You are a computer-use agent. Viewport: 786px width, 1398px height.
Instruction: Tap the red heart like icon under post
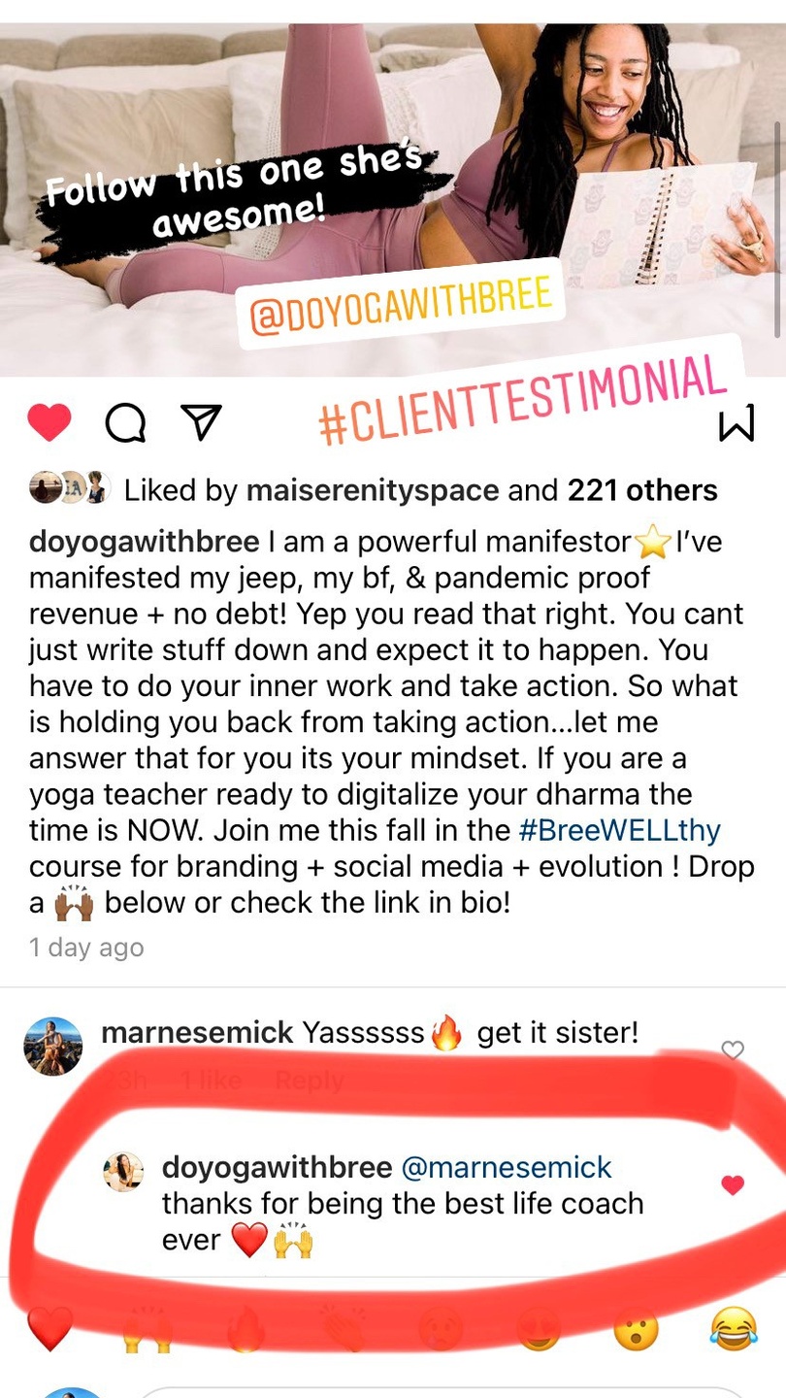point(49,422)
